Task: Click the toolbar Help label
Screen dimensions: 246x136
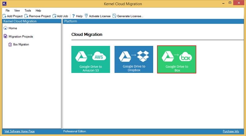Action: point(79,16)
